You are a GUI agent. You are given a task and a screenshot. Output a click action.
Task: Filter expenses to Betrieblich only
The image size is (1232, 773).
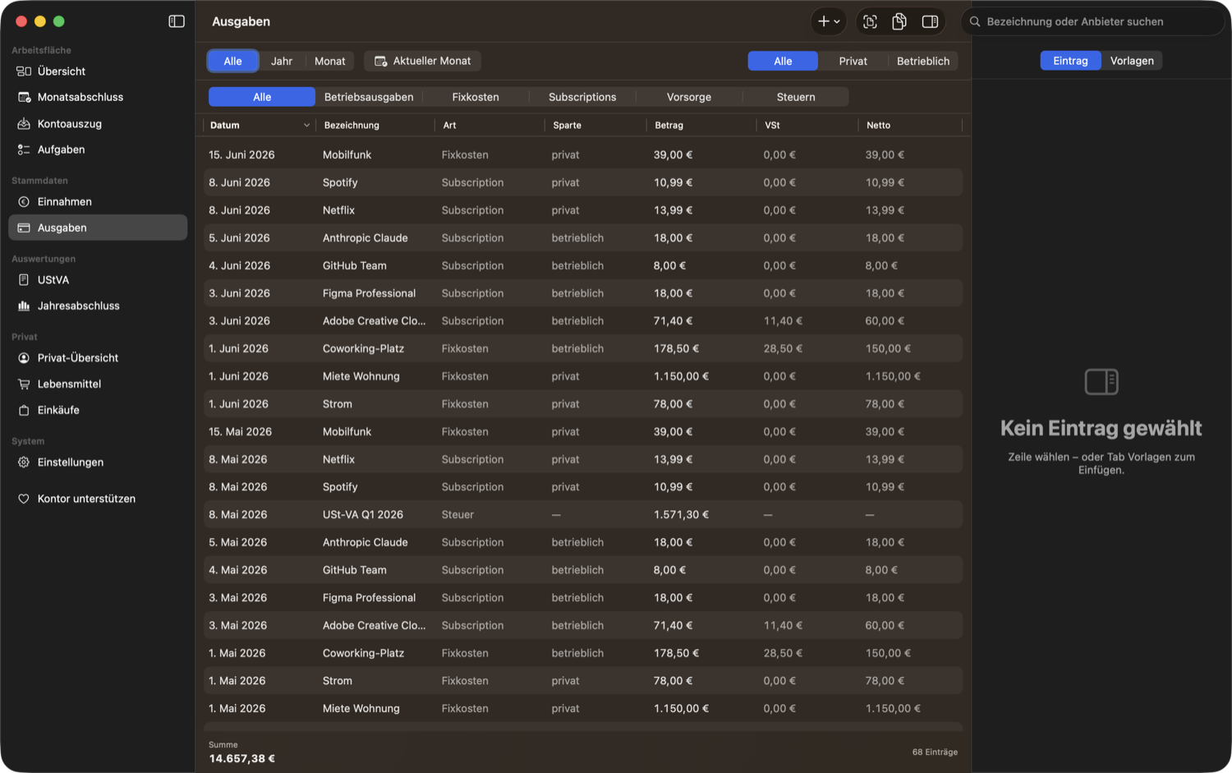tap(923, 61)
